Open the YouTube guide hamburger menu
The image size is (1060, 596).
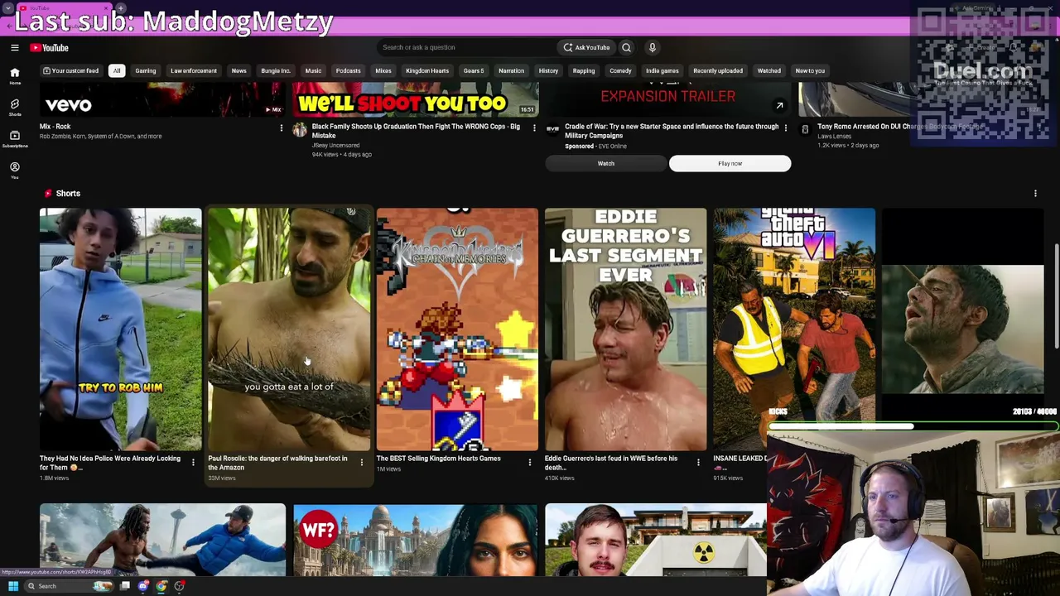[14, 47]
